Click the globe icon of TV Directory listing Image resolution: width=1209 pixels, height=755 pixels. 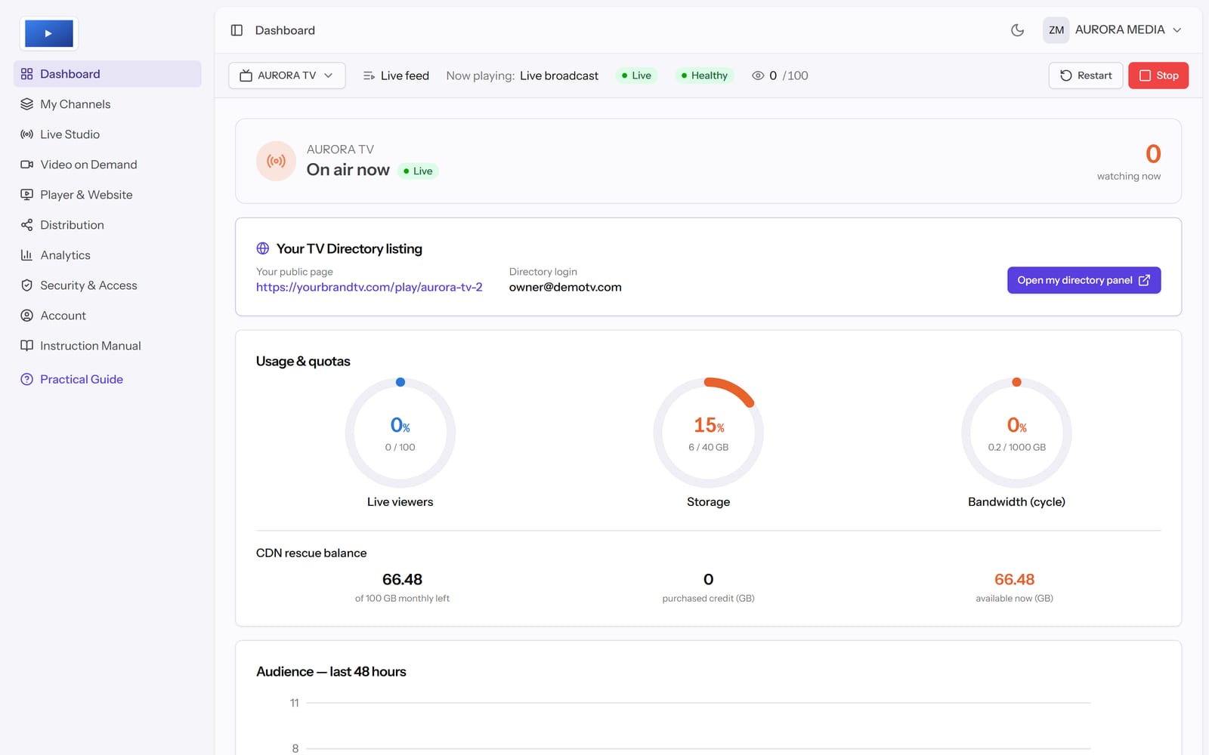(263, 248)
